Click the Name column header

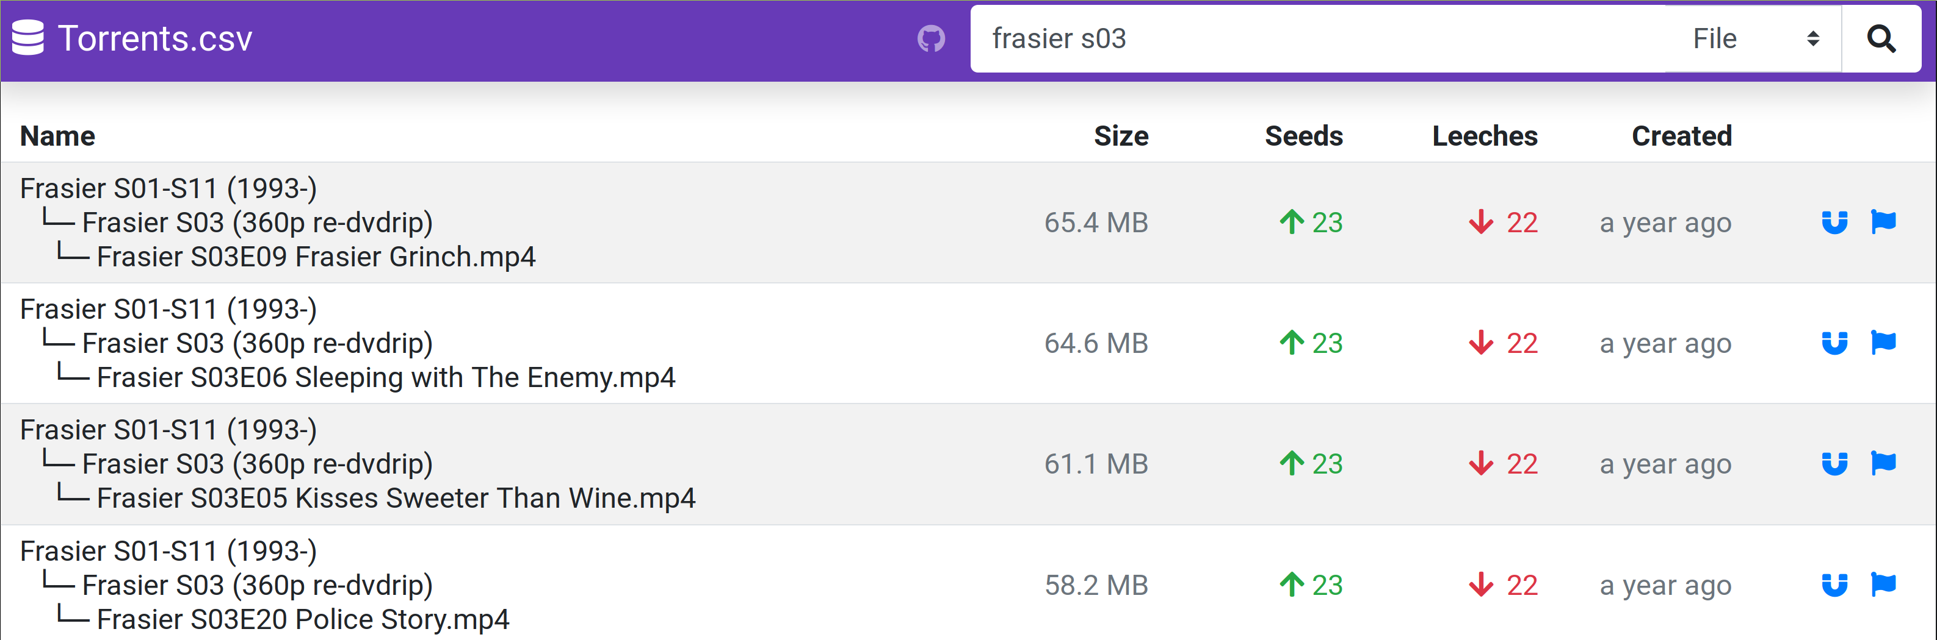click(57, 136)
